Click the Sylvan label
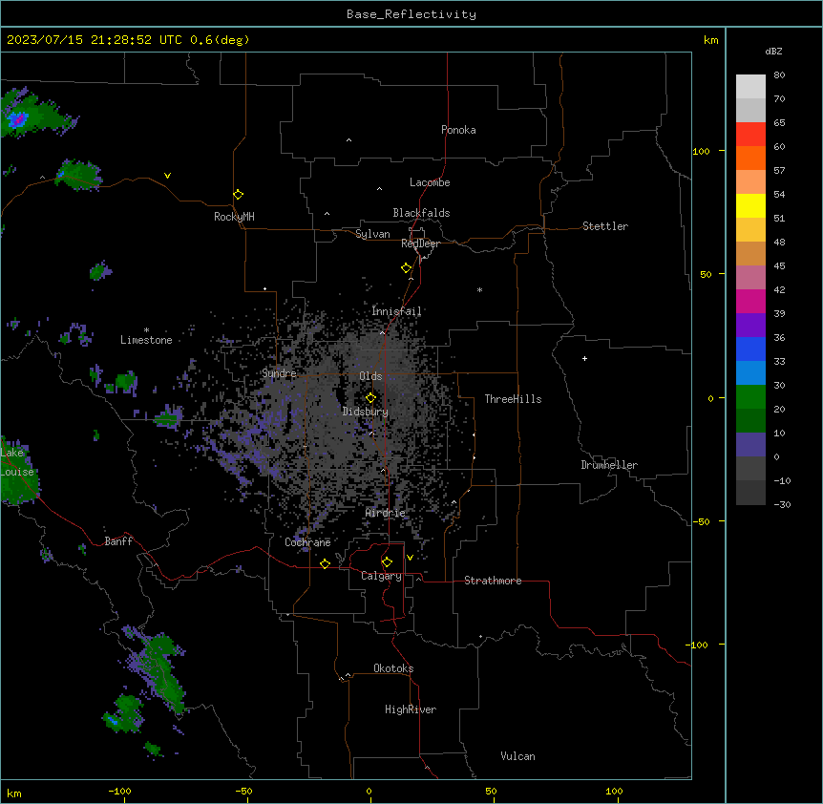823x804 pixels. [x=372, y=234]
